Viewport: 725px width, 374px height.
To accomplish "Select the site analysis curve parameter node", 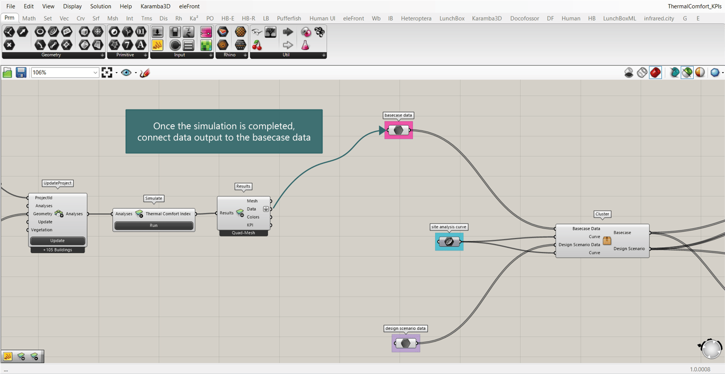I will (449, 242).
